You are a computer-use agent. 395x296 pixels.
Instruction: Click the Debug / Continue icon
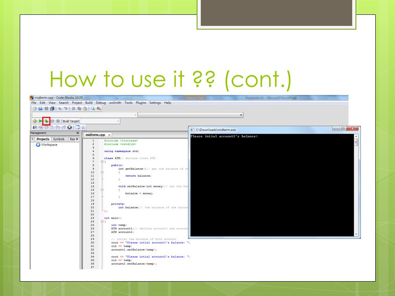coord(35,127)
